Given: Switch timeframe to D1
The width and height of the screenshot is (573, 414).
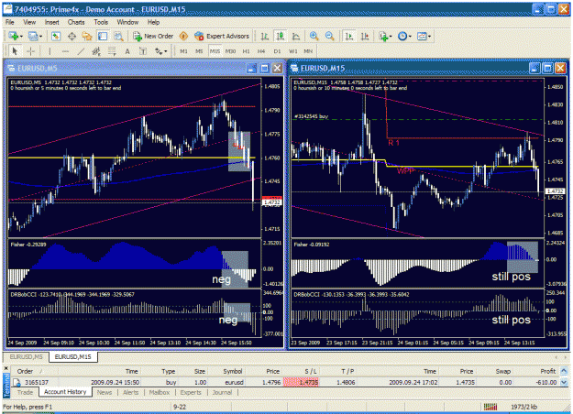Looking at the screenshot, I should pyautogui.click(x=278, y=51).
